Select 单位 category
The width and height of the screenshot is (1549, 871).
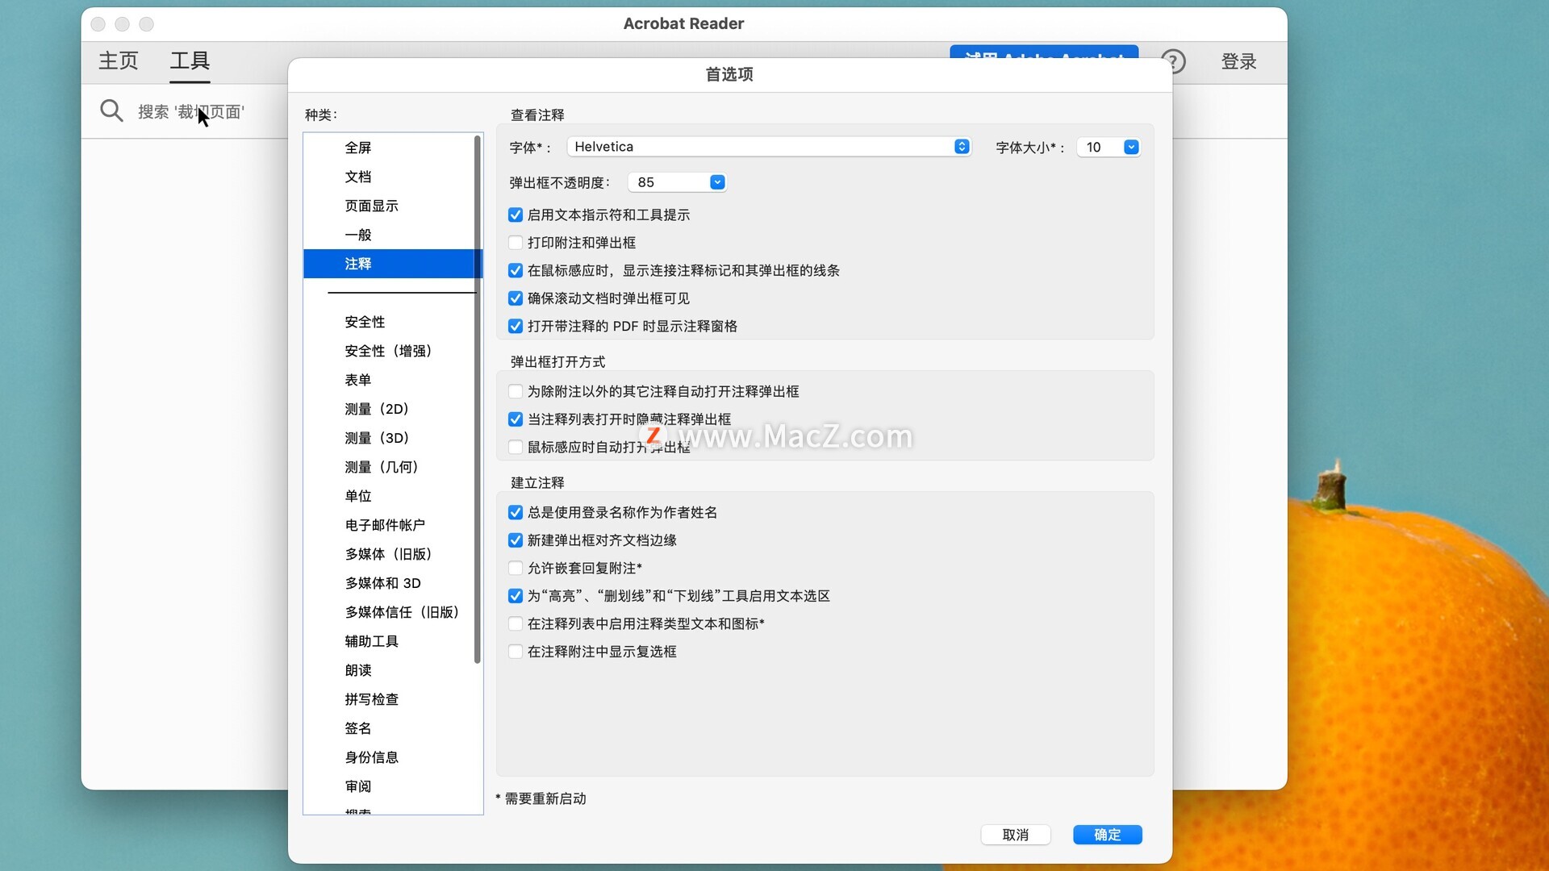[389, 496]
